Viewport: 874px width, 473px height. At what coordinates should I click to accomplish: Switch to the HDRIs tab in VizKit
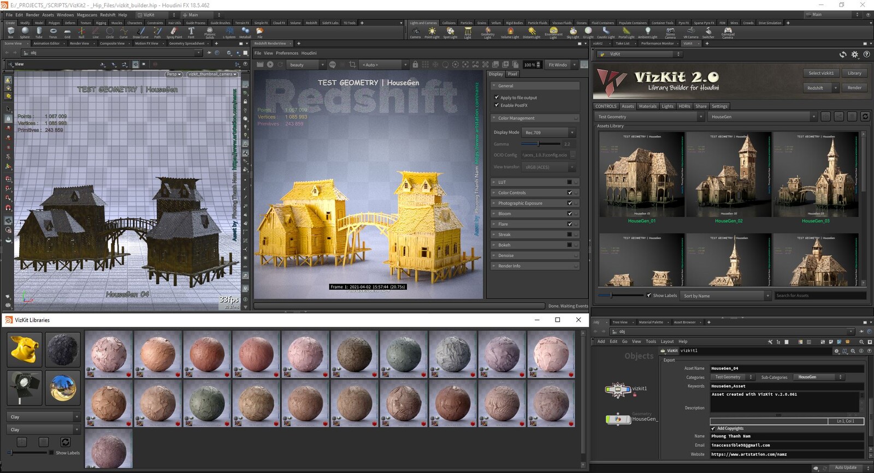684,106
